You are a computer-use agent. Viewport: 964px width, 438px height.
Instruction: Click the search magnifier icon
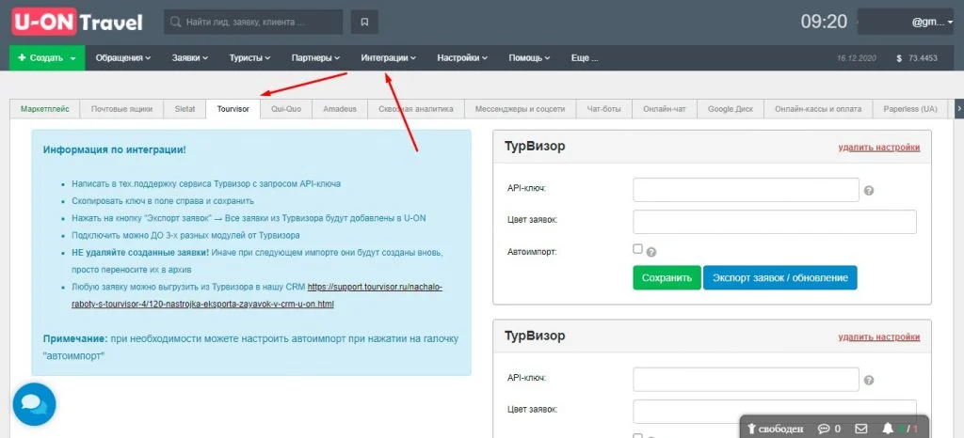[175, 22]
